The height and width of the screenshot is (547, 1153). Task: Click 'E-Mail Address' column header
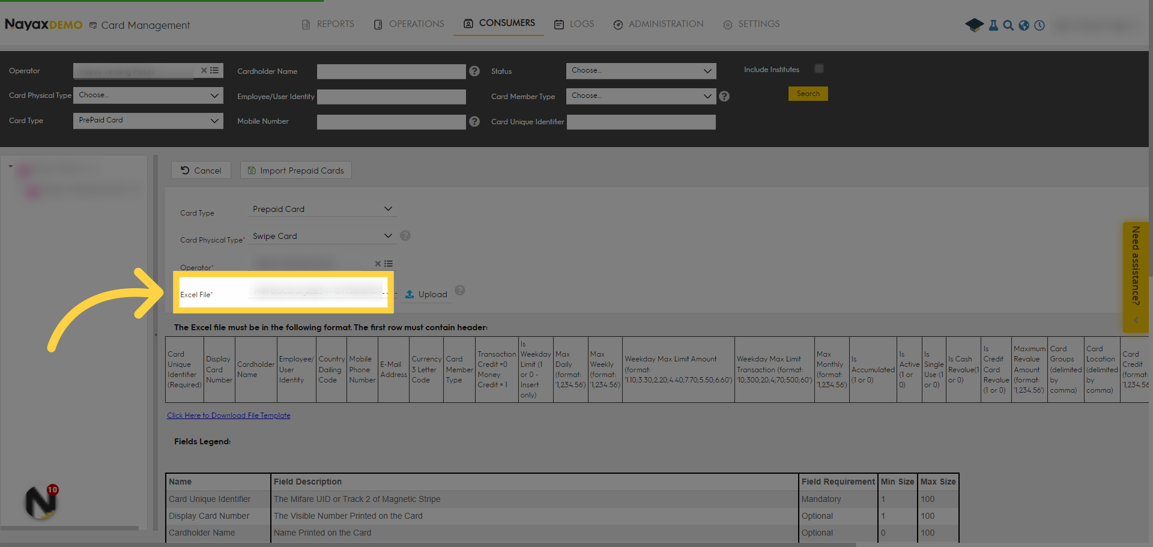(x=393, y=369)
